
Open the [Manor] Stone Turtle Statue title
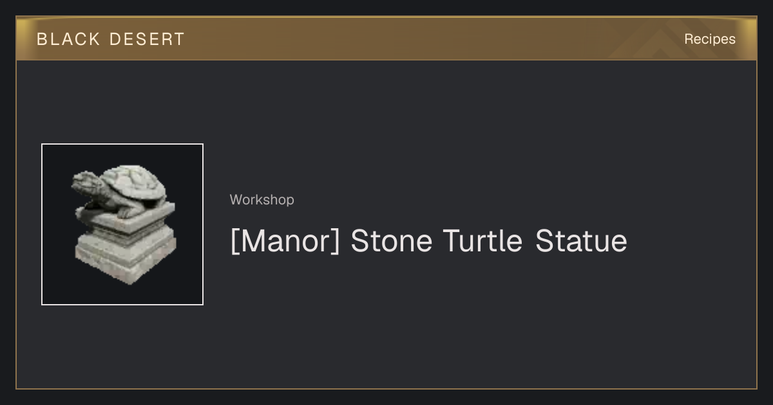pyautogui.click(x=428, y=241)
